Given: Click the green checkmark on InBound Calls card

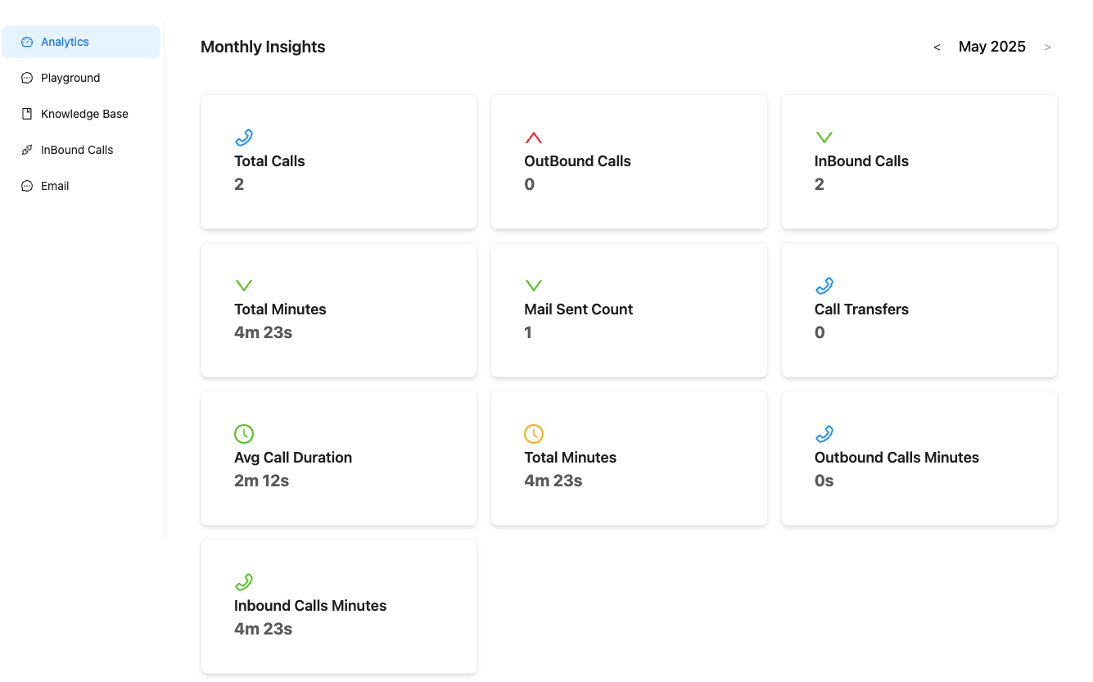Looking at the screenshot, I should coord(824,136).
